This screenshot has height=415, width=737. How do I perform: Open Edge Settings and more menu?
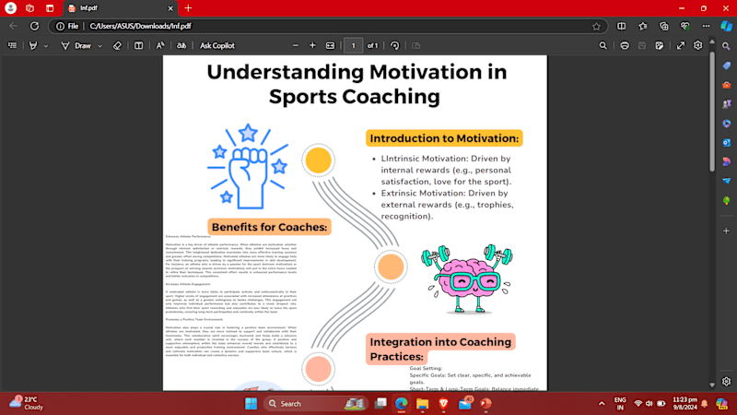pyautogui.click(x=706, y=26)
